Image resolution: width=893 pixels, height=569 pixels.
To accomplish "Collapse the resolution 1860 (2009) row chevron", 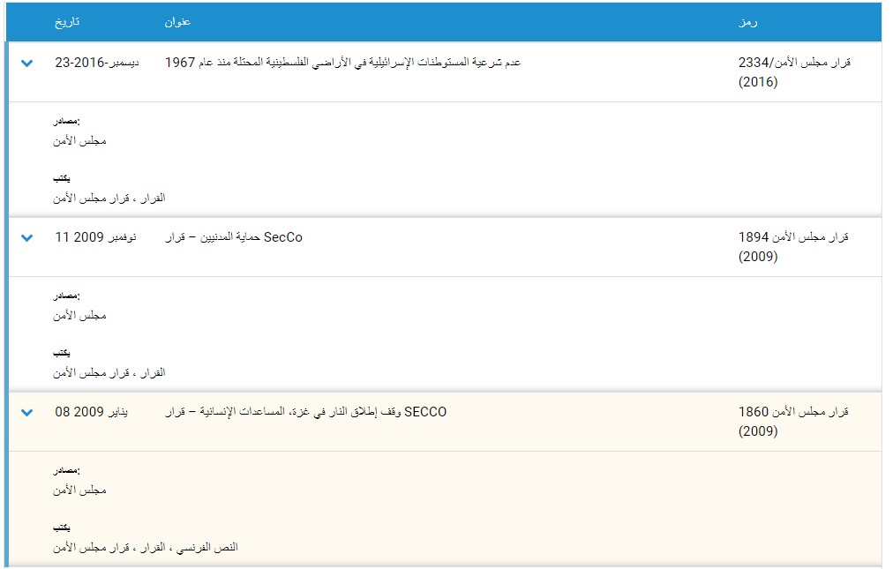I will pos(26,412).
